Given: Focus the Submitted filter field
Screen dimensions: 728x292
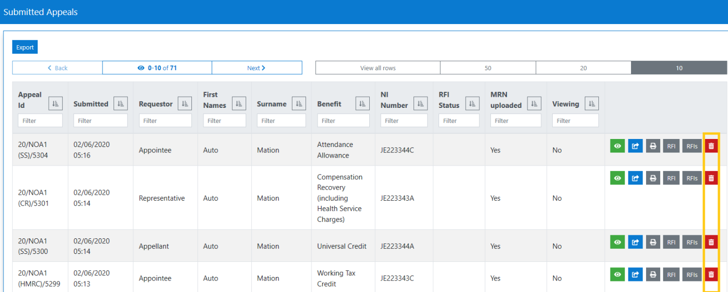Looking at the screenshot, I should tap(100, 120).
